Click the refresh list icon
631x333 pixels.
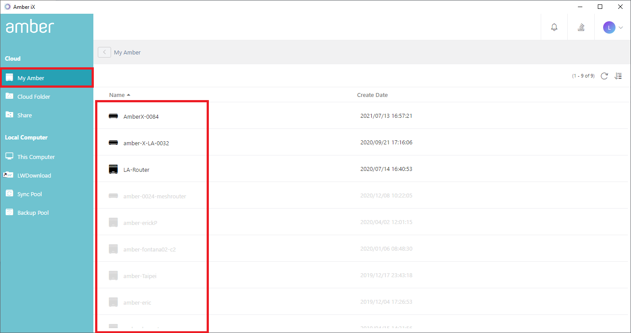pos(604,76)
